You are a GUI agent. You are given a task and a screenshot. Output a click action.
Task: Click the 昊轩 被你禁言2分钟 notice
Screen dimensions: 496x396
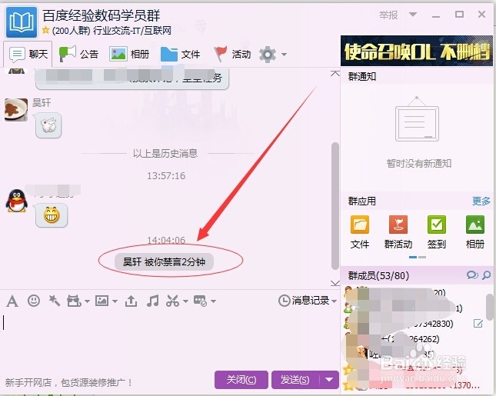164,262
